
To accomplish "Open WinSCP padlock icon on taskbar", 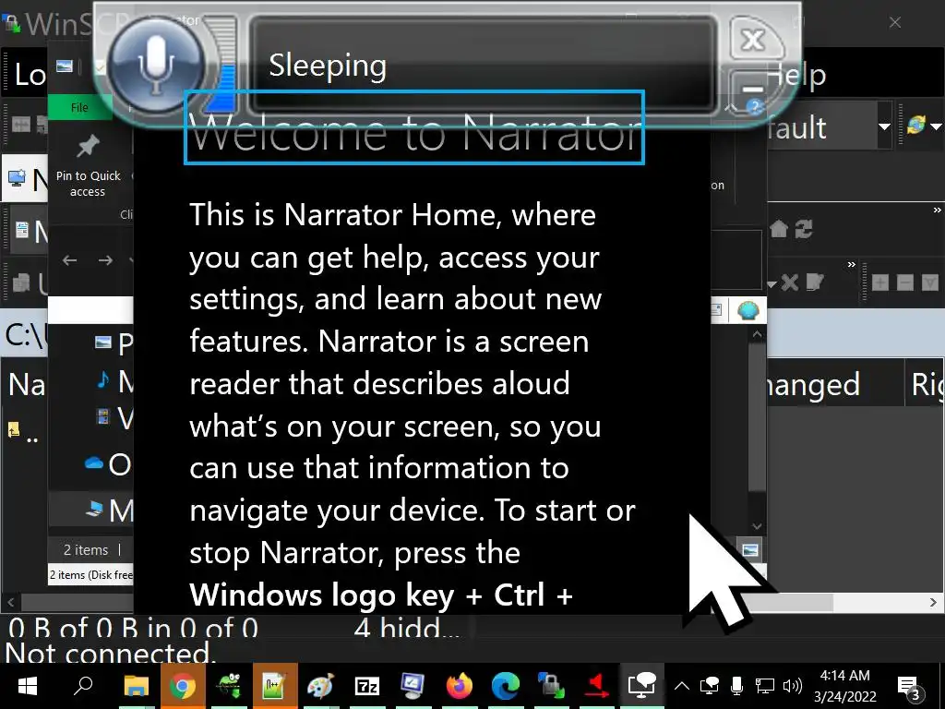I will point(551,686).
